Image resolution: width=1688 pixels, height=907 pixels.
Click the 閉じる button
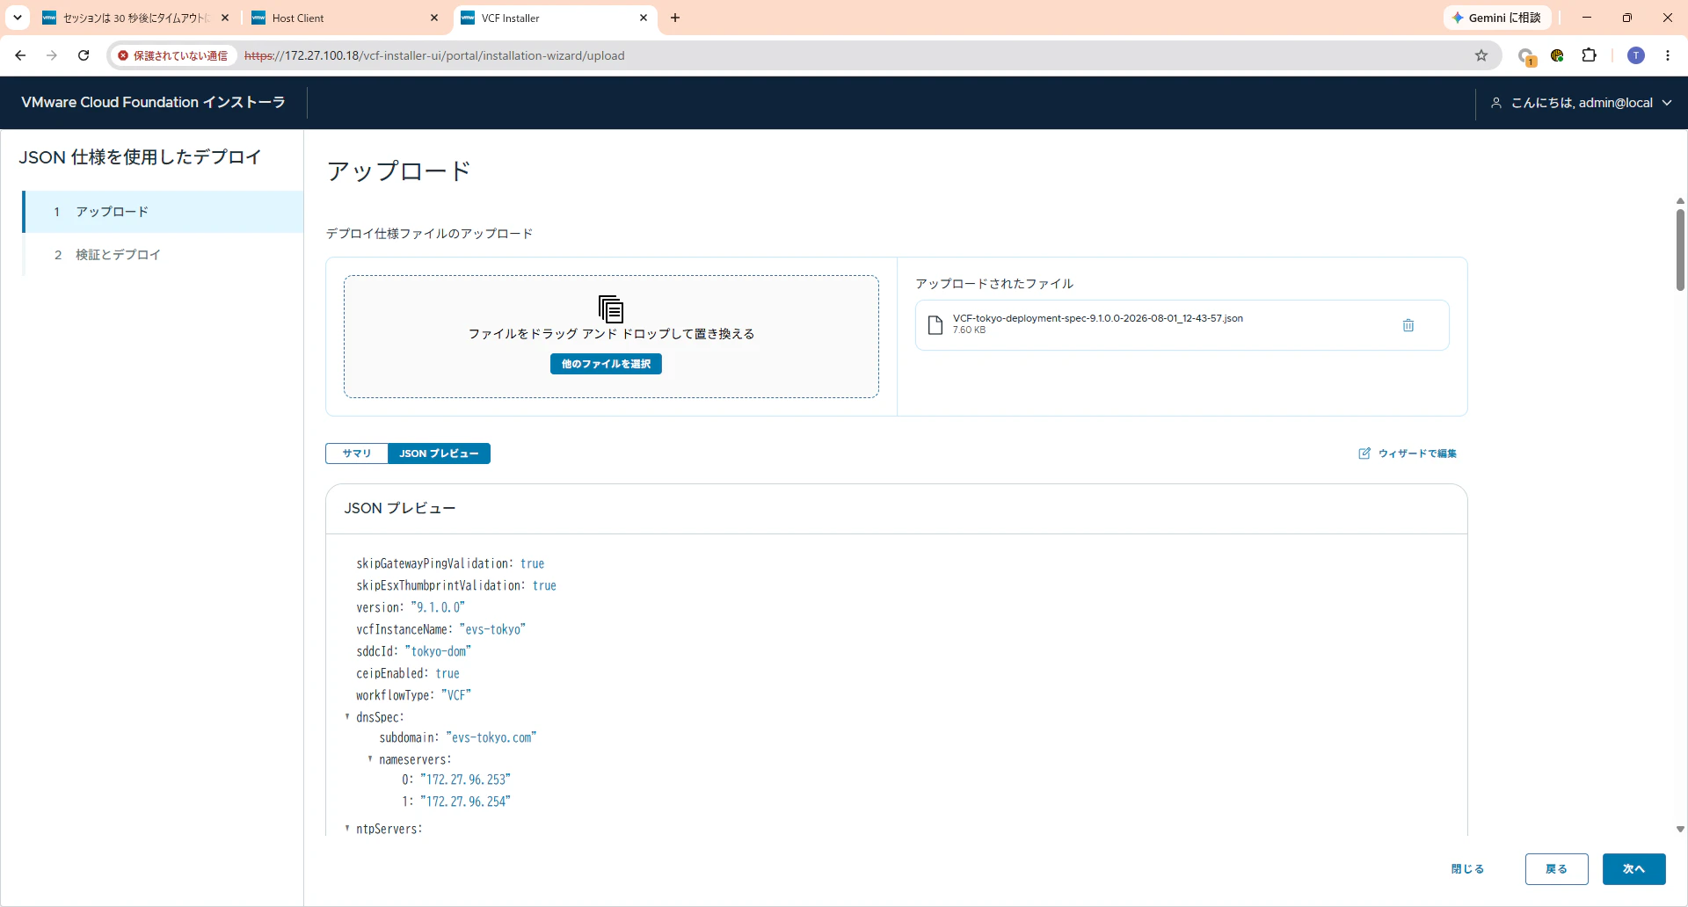(x=1467, y=869)
